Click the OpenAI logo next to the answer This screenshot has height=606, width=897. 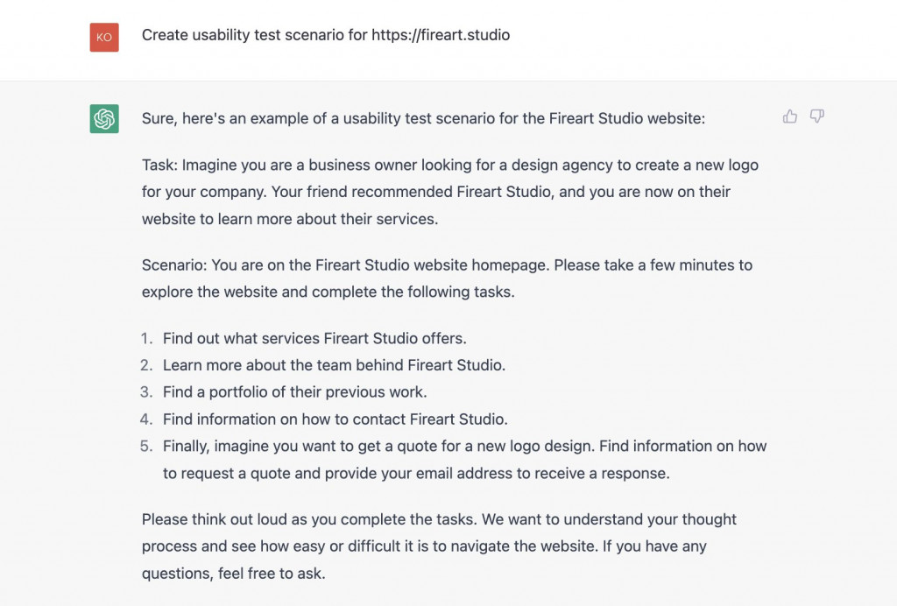pyautogui.click(x=104, y=118)
